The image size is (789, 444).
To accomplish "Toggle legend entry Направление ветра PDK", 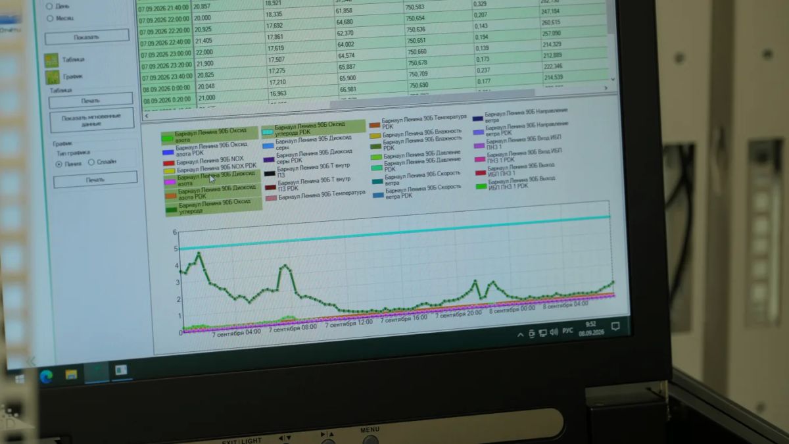I will point(521,128).
